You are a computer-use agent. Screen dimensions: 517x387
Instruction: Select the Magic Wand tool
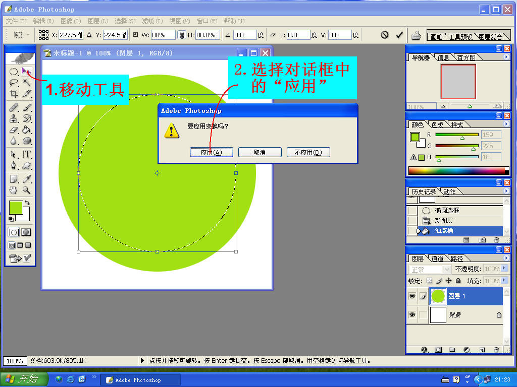(27, 82)
